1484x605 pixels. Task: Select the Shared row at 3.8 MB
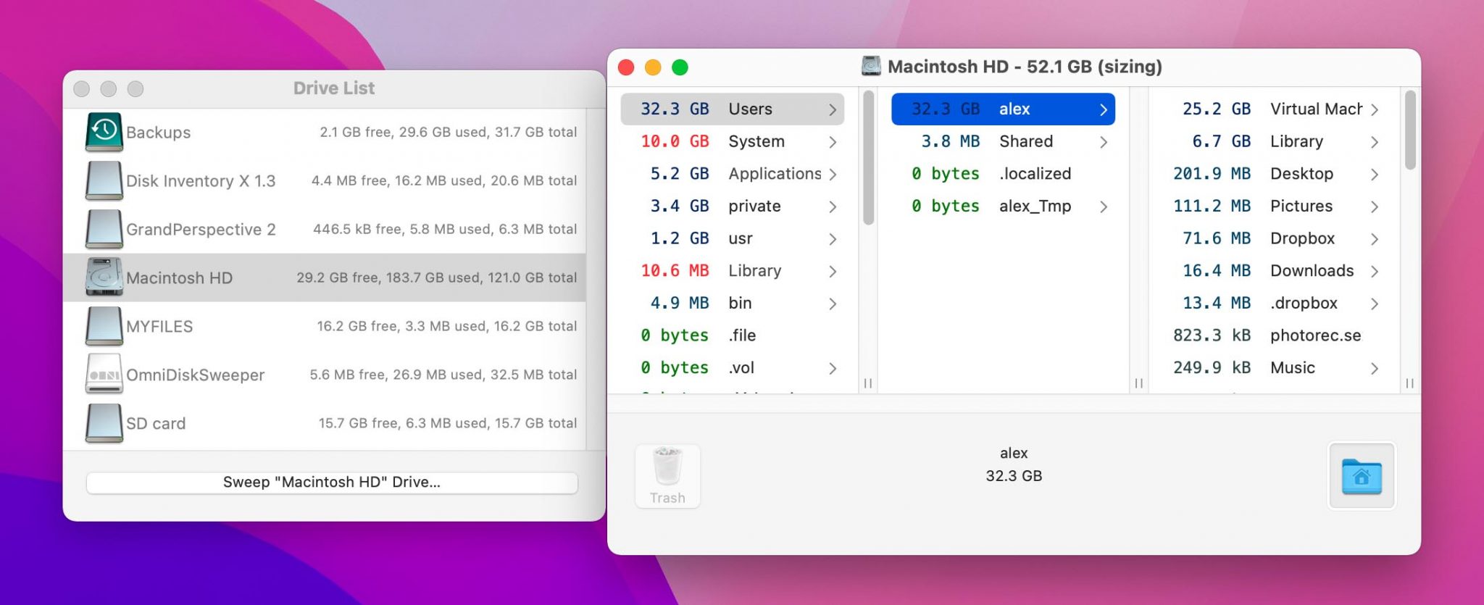[x=1003, y=141]
